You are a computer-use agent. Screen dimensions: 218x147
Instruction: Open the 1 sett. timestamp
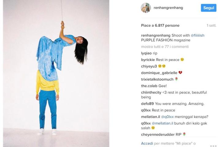pos(211,25)
